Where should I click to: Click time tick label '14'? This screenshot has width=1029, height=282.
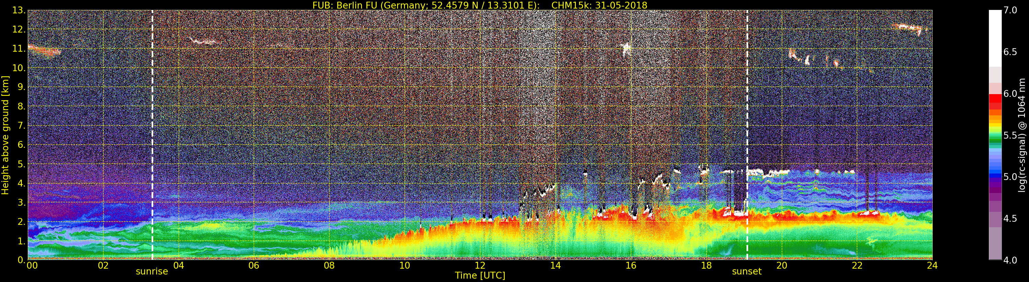click(x=555, y=265)
